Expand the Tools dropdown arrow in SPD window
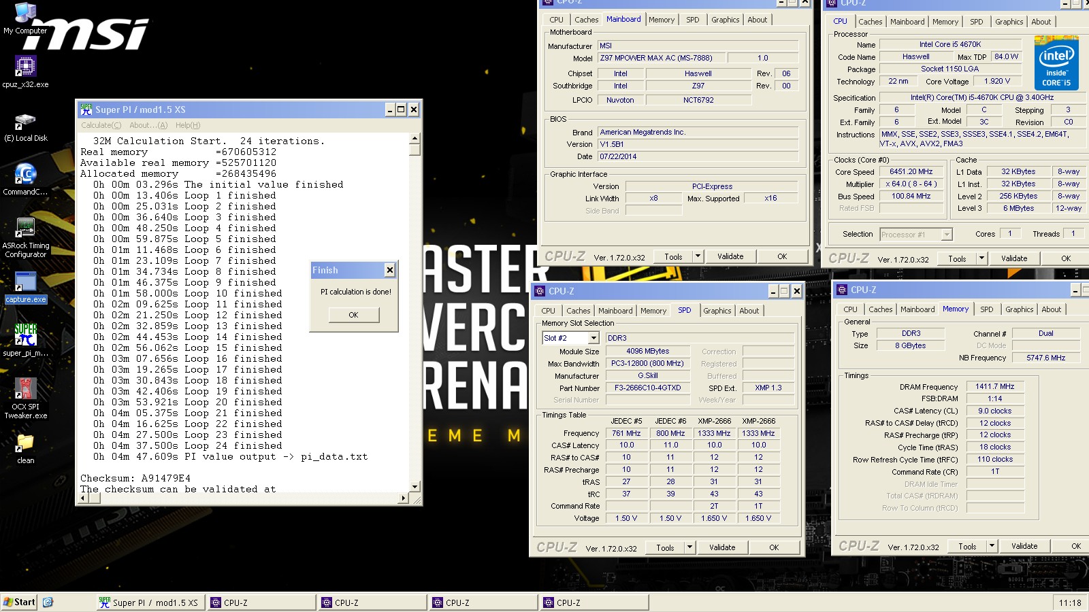Screen dimensions: 1089x612 [689, 547]
